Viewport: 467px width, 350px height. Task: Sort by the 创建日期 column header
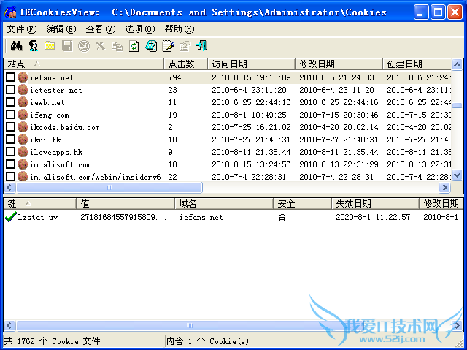417,64
